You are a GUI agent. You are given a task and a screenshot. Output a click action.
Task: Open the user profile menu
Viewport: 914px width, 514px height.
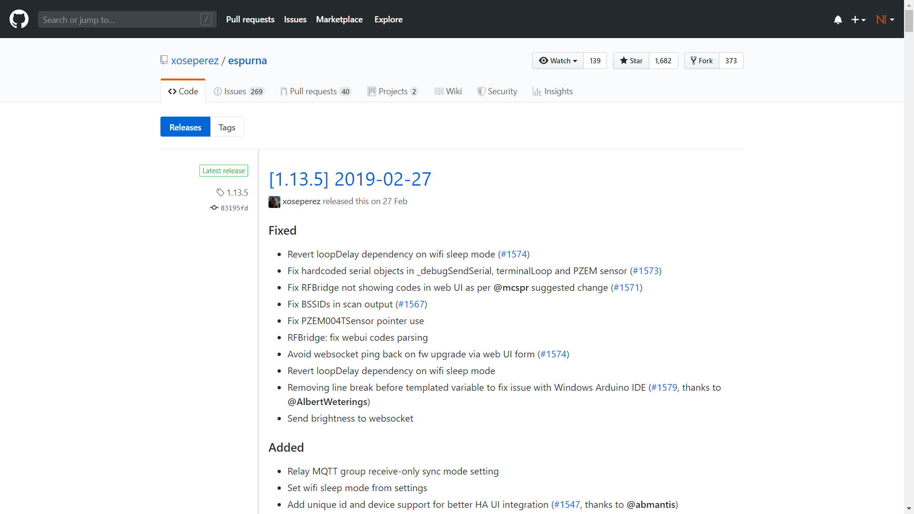pyautogui.click(x=885, y=20)
